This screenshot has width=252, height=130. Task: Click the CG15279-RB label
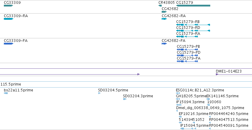click(188, 22)
